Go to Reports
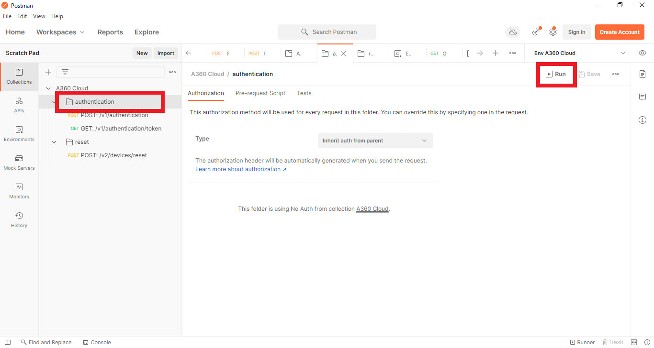Viewport: 654px width, 348px height. click(x=110, y=32)
